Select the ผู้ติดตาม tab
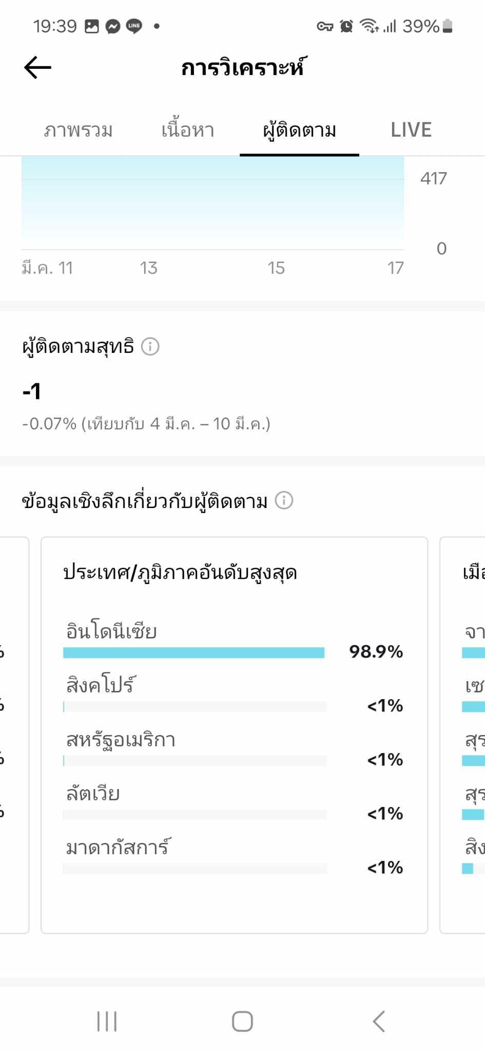This screenshot has height=1052, width=485. [x=299, y=130]
